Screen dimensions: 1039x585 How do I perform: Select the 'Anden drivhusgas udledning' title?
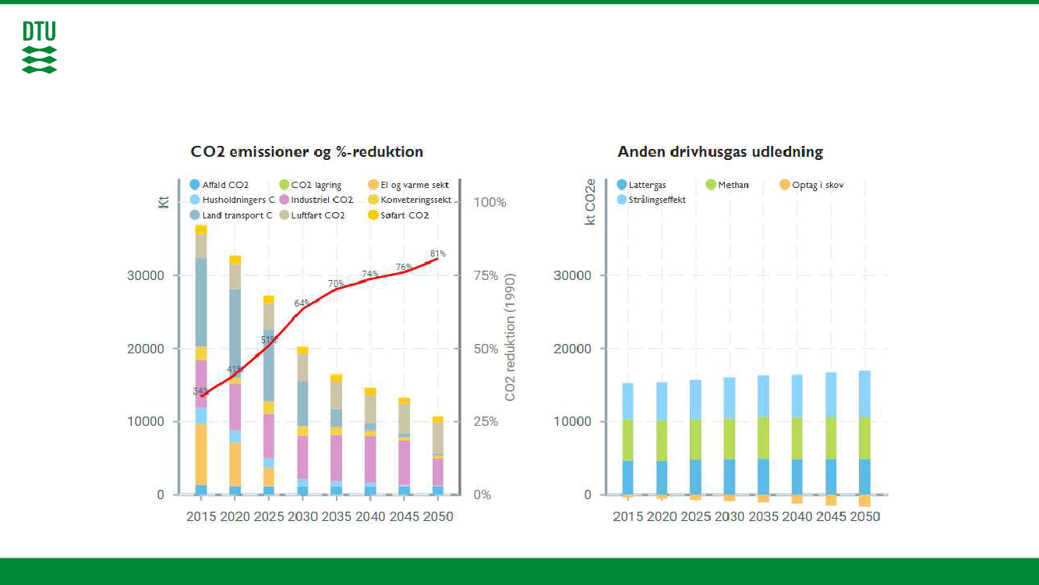coord(720,151)
